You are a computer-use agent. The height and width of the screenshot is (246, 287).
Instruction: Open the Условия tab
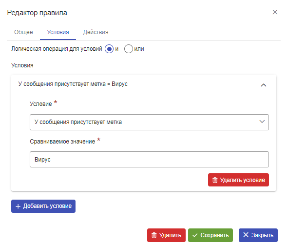[58, 32]
